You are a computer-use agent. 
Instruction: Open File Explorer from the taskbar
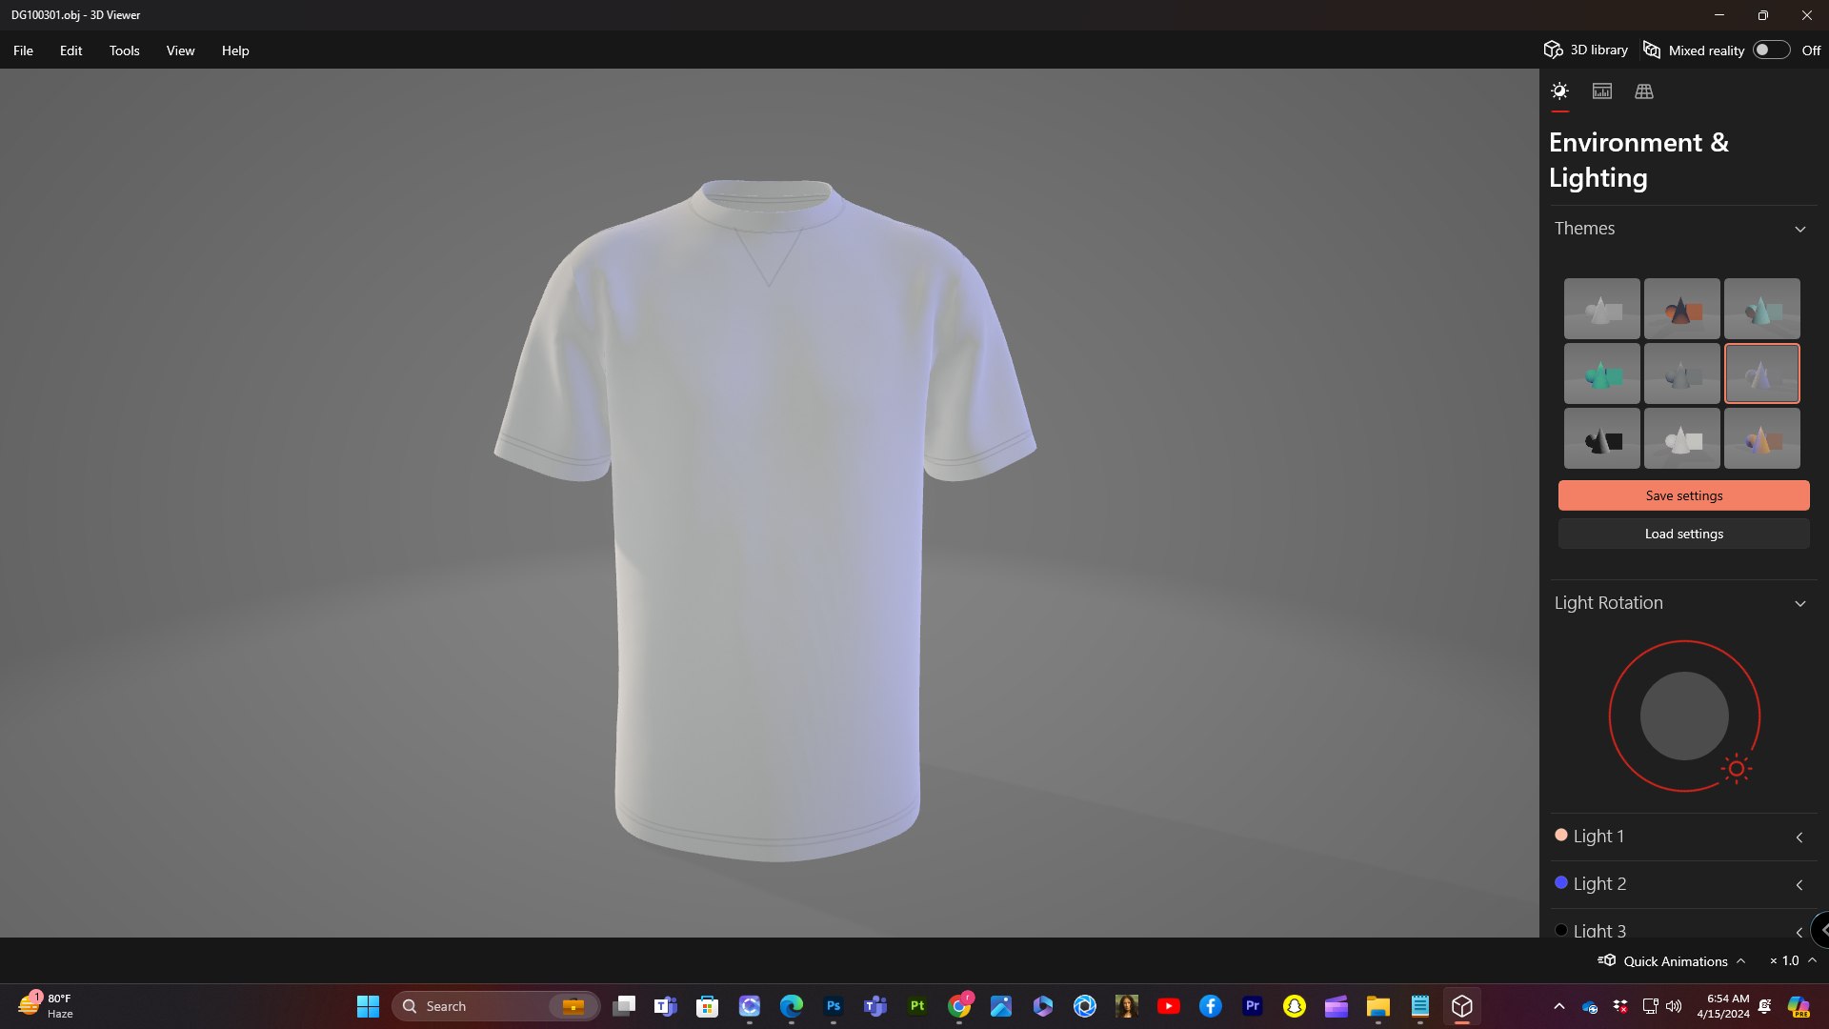1378,1006
